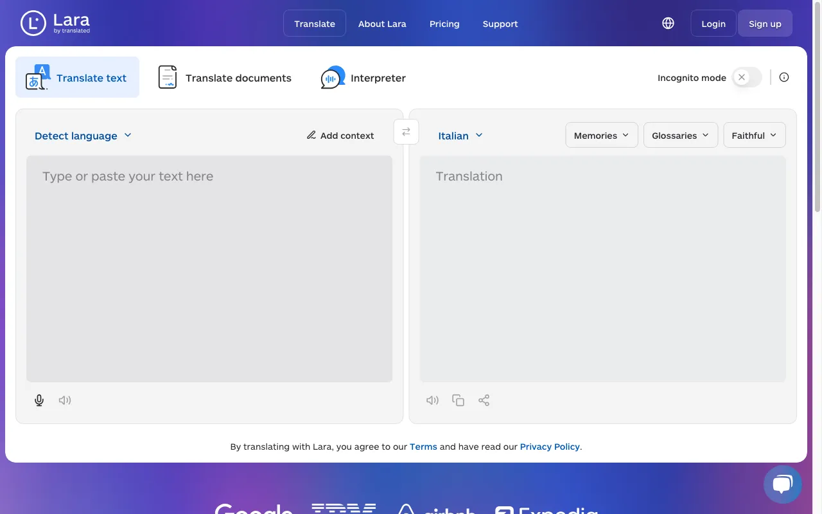Switch to the Interpreter tab
This screenshot has width=822, height=514.
pos(363,77)
